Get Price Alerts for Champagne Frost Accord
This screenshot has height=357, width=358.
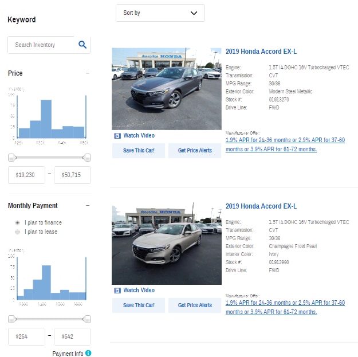(195, 305)
